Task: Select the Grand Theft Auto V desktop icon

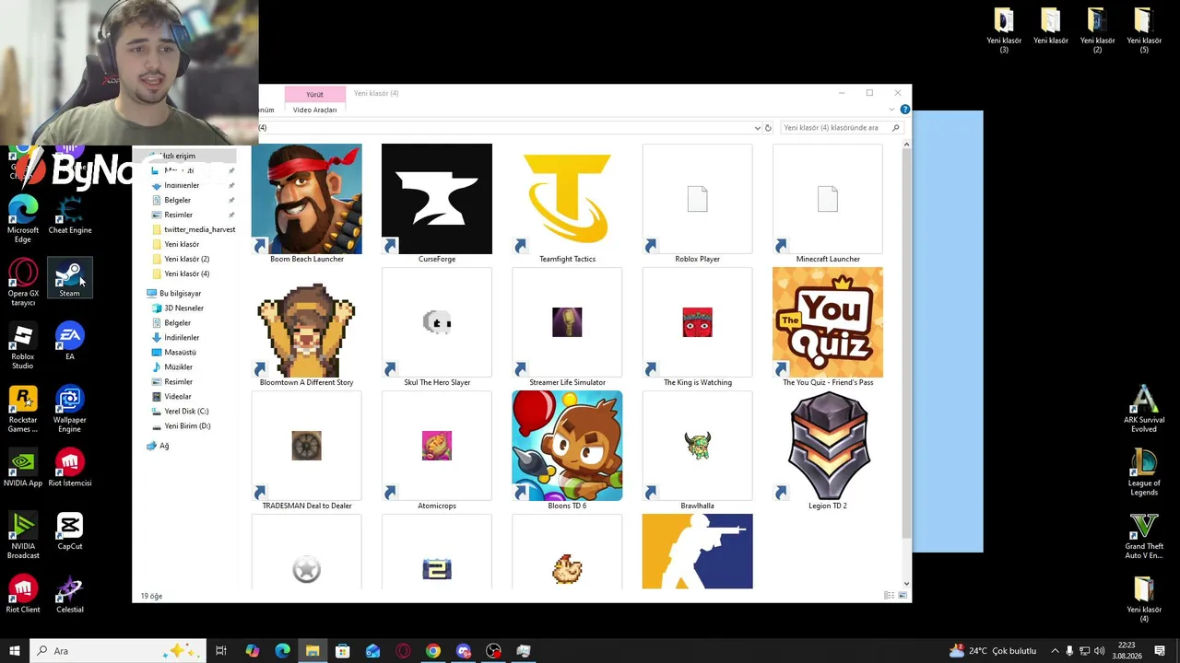Action: tap(1144, 537)
